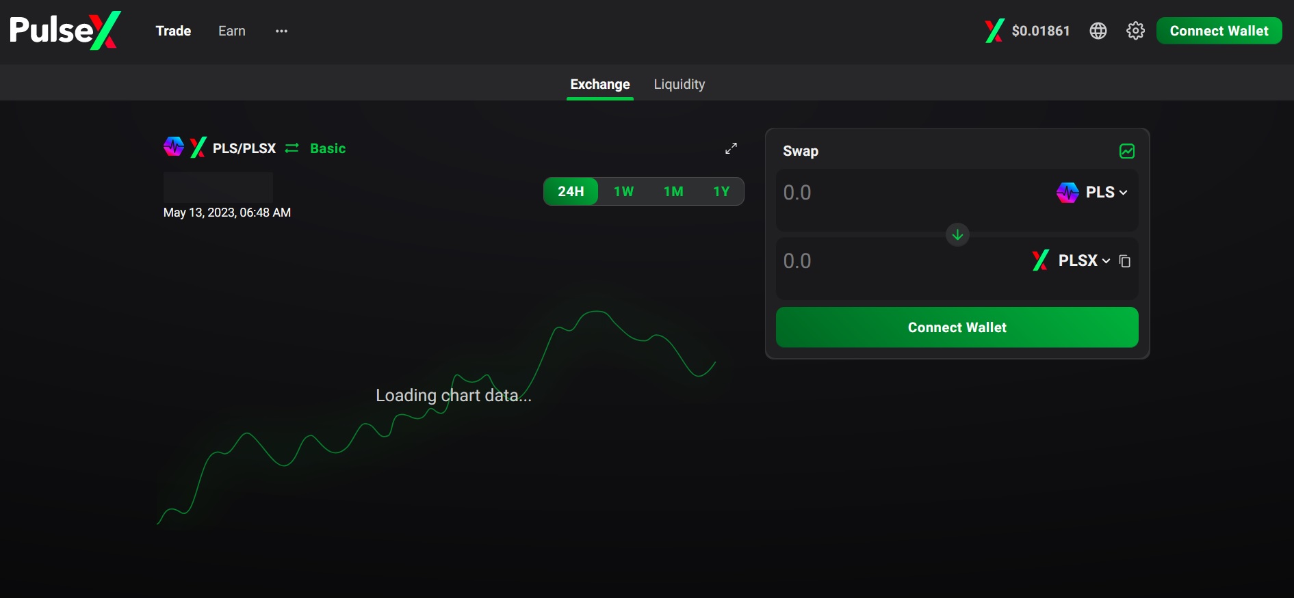Click Connect Wallet in the Swap panel
The image size is (1294, 598).
click(957, 327)
